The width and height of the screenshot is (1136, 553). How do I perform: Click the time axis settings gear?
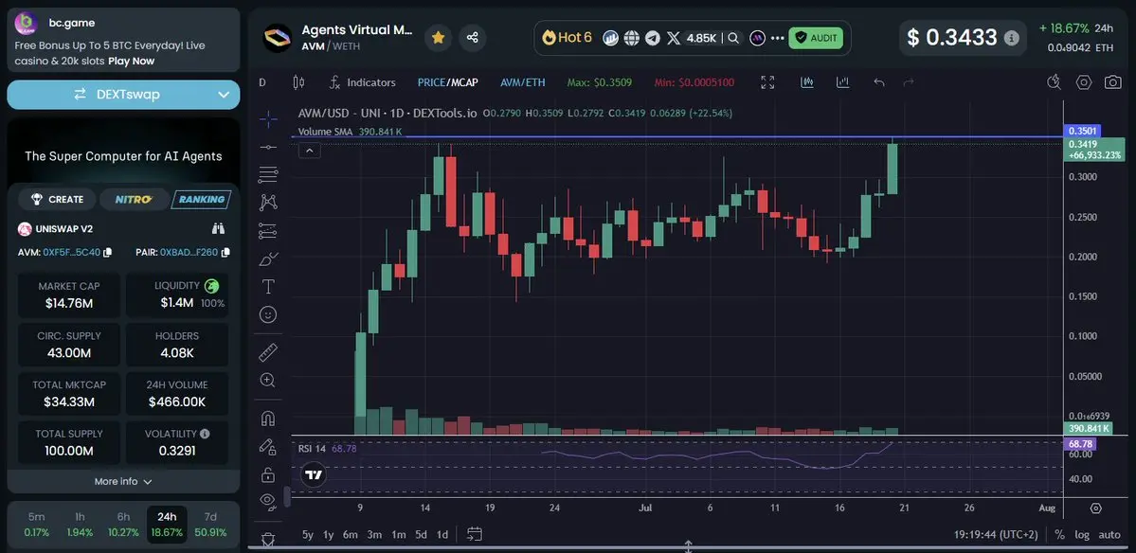[1095, 508]
